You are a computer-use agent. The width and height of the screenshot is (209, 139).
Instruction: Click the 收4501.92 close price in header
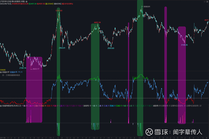[x=41, y=4]
